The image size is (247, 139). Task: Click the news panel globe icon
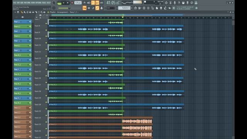coord(196,8)
